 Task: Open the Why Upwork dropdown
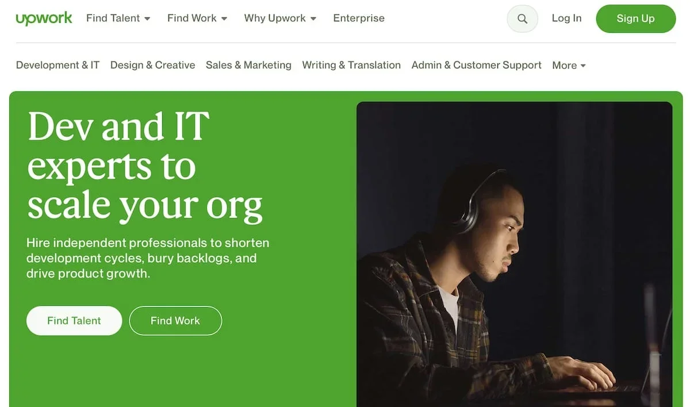point(280,18)
